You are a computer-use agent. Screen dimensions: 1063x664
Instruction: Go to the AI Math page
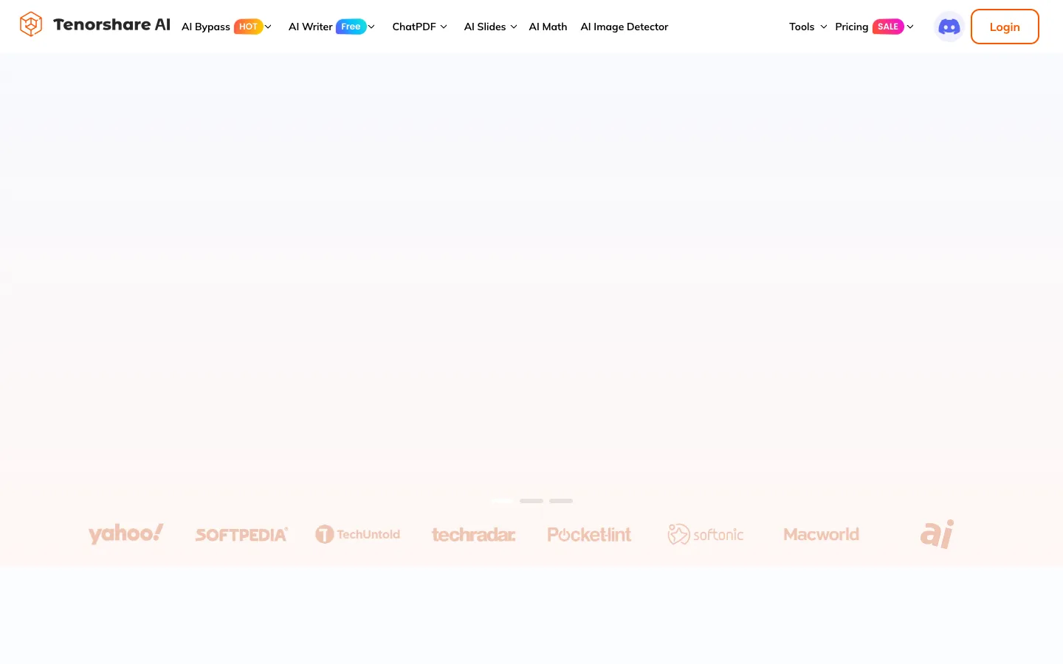(x=548, y=27)
